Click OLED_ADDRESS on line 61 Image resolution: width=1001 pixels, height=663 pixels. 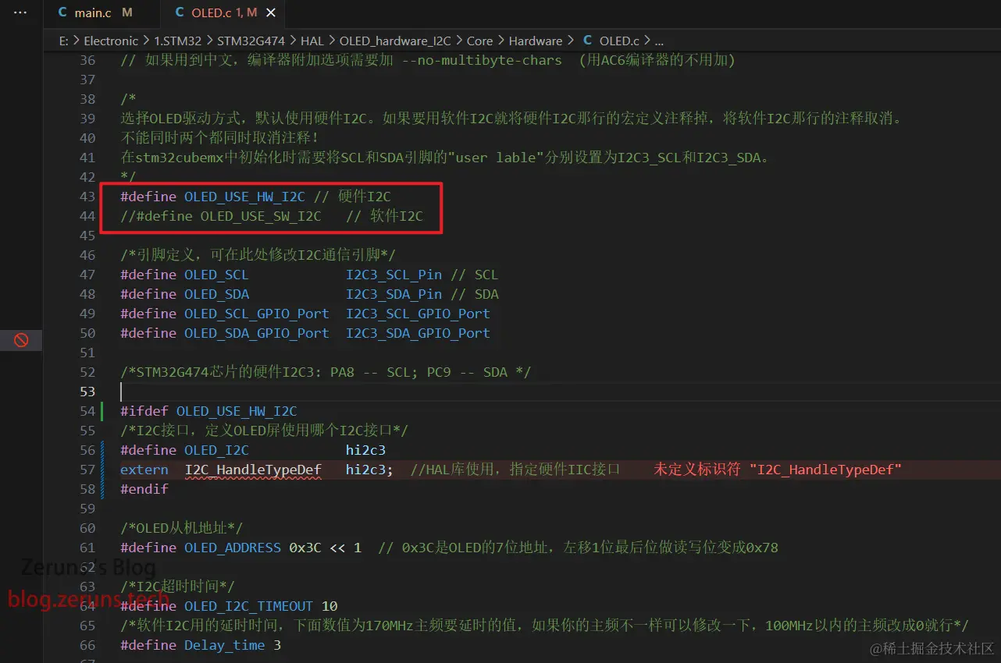[233, 548]
